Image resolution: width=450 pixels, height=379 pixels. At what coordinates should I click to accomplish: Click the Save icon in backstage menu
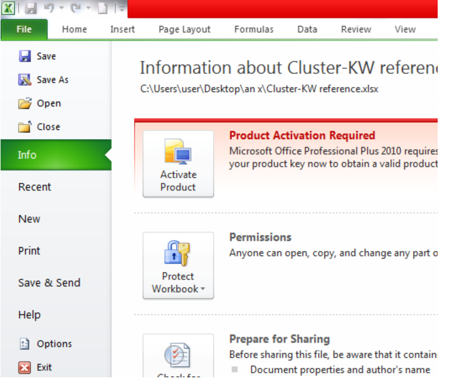[25, 56]
